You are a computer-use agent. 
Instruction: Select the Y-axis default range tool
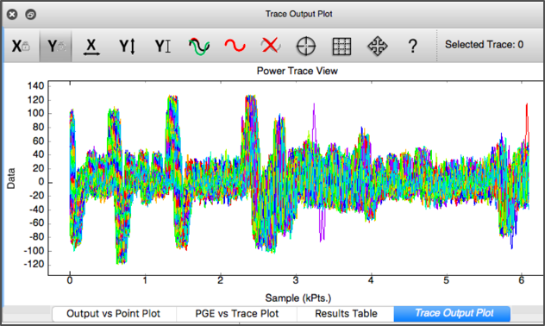point(163,47)
